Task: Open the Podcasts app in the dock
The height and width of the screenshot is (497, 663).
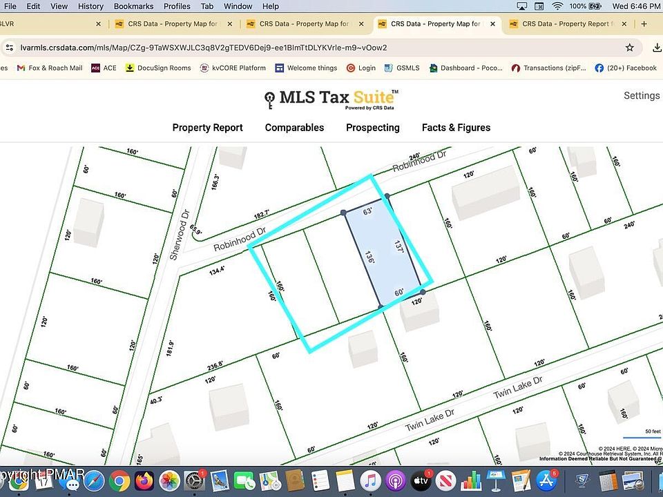Action: (396, 480)
